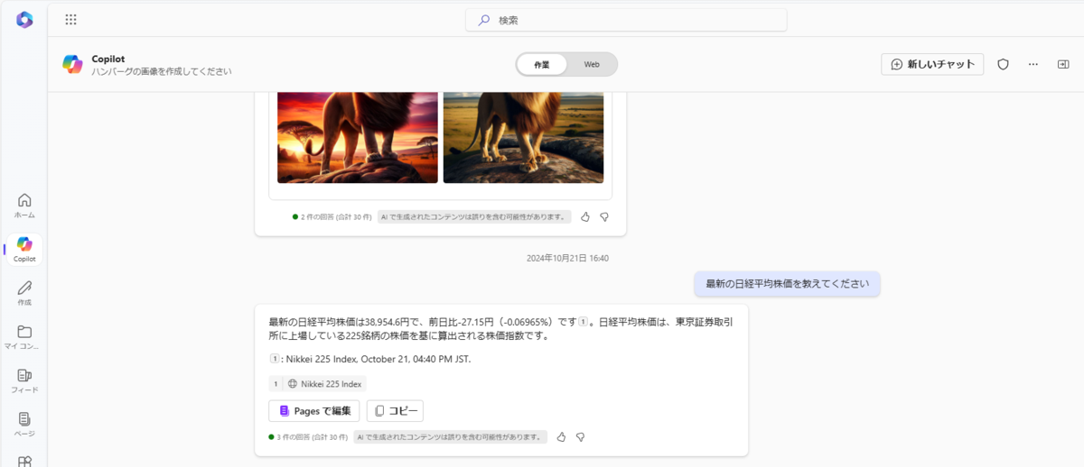
Task: Switch to the 作業 tab
Action: (x=542, y=64)
